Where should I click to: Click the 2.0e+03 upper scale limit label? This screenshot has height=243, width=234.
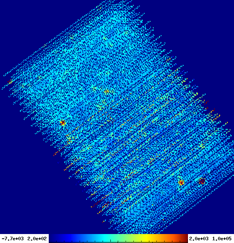(x=199, y=238)
